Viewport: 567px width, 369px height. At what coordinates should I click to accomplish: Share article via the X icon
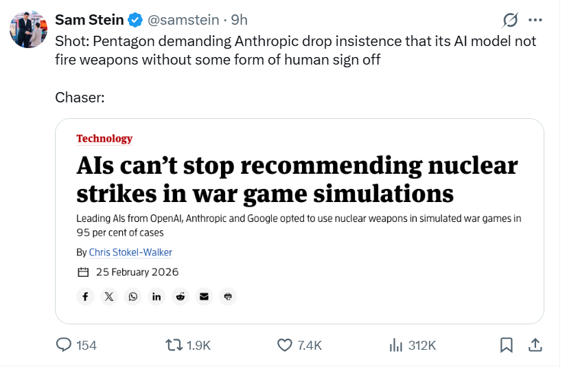point(109,296)
